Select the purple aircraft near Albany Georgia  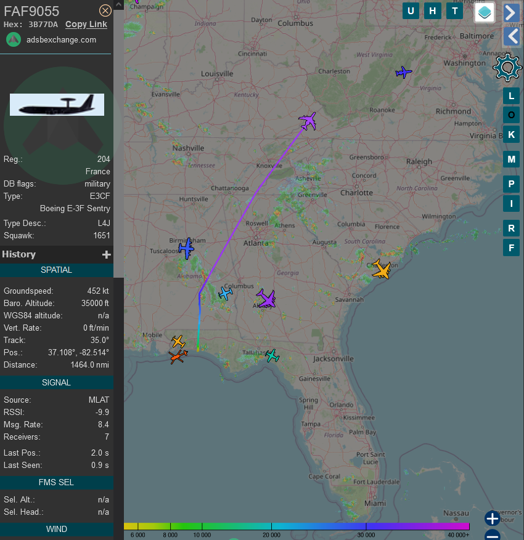tap(266, 298)
